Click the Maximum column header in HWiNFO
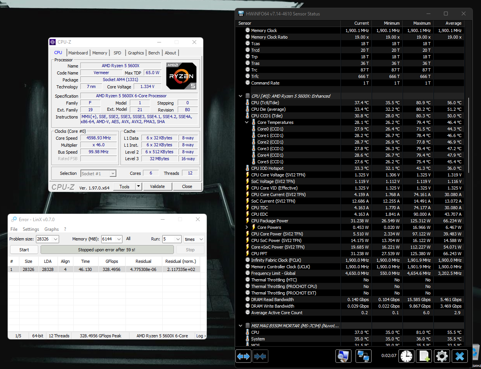481x369 pixels. click(x=417, y=23)
